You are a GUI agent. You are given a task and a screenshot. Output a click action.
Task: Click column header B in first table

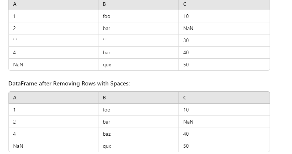tap(138, 4)
